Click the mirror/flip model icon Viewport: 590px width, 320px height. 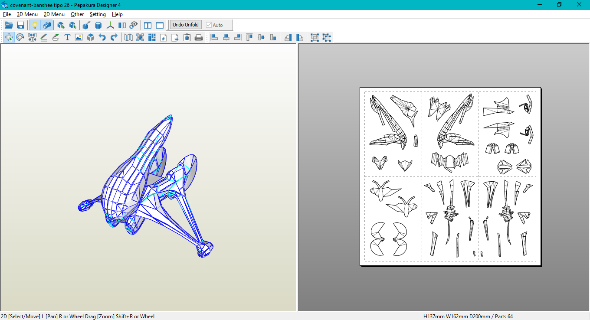click(x=122, y=25)
